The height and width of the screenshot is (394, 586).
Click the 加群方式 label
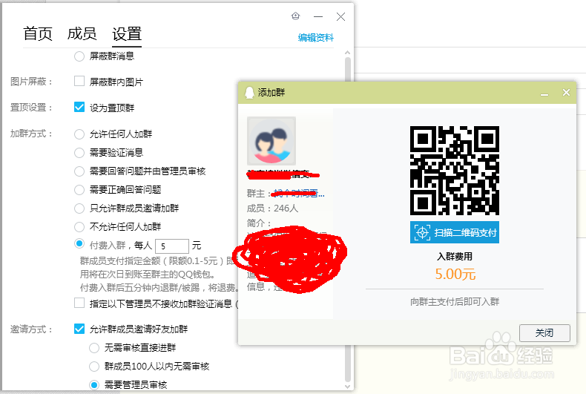tap(31, 134)
